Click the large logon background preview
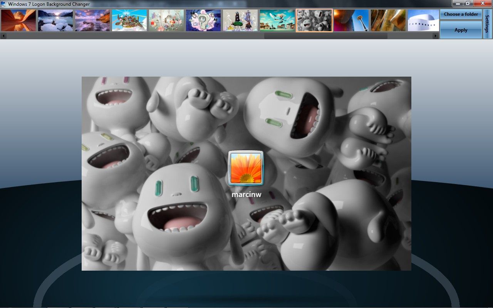 click(x=246, y=174)
